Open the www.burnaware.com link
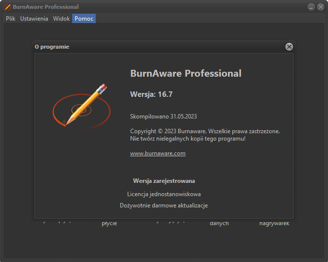This screenshot has height=262, width=328. 158,153
